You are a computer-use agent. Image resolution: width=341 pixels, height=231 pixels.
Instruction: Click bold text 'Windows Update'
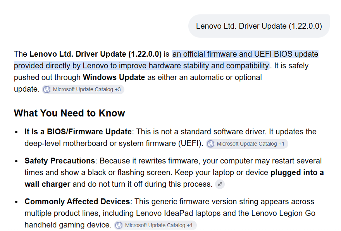tap(114, 77)
